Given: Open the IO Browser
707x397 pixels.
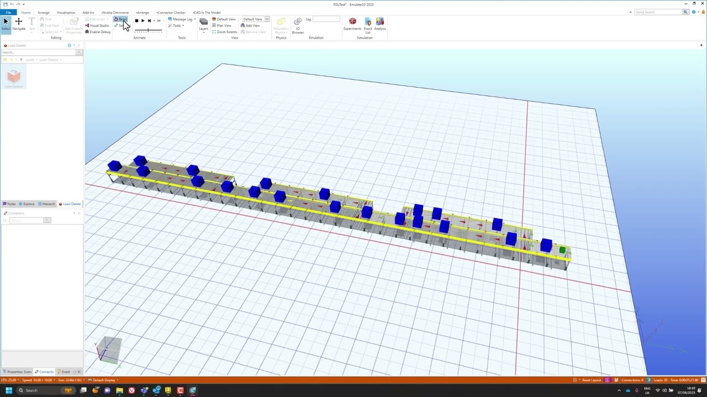Looking at the screenshot, I should coord(298,25).
